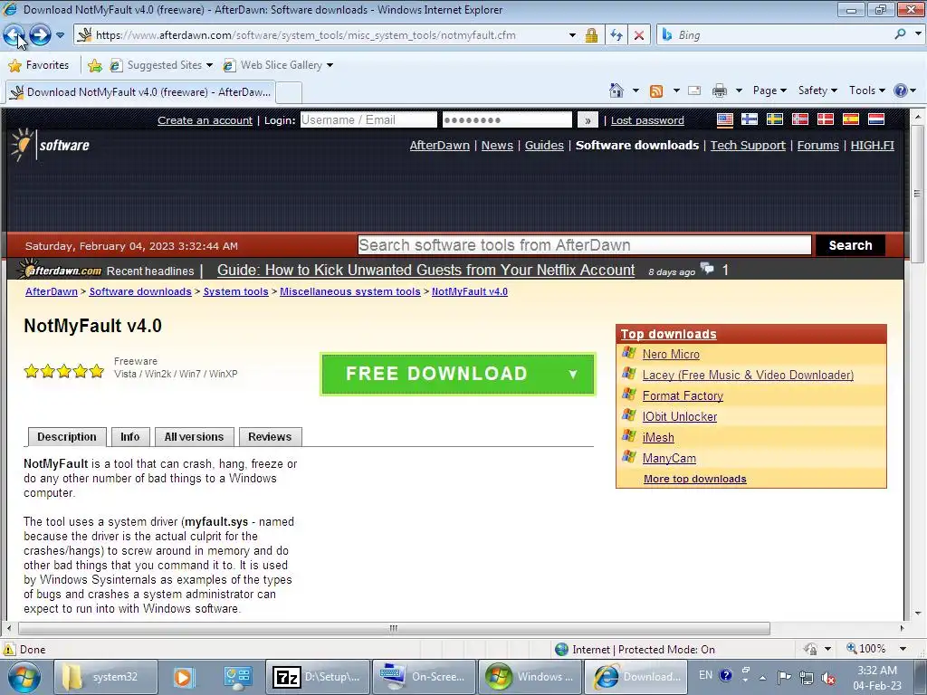Open the On-Screen Keyboard taskbar button

[x=424, y=677]
